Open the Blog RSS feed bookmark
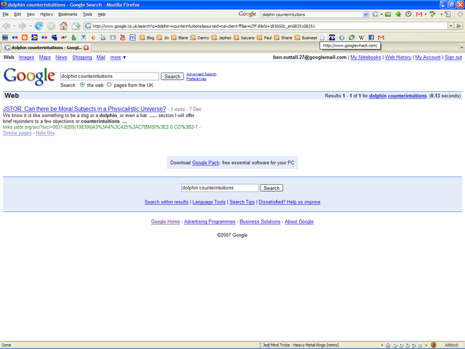 (147, 37)
